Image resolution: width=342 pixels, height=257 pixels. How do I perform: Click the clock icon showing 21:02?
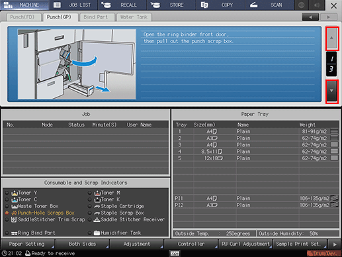tap(5, 254)
